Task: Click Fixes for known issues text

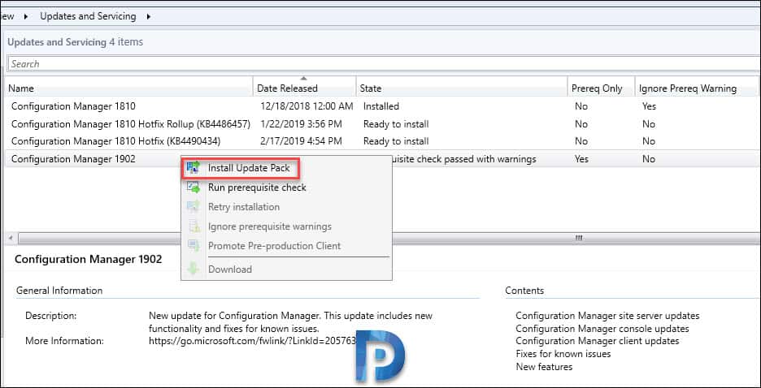Action: [x=563, y=354]
